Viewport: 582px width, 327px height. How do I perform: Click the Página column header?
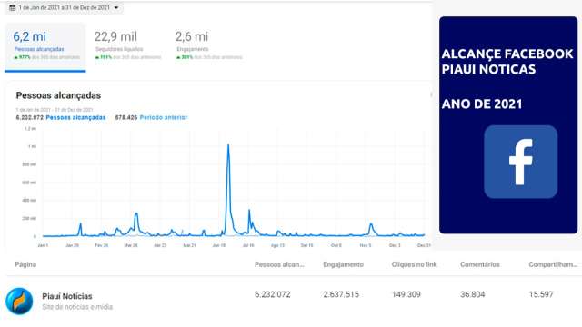(x=25, y=264)
